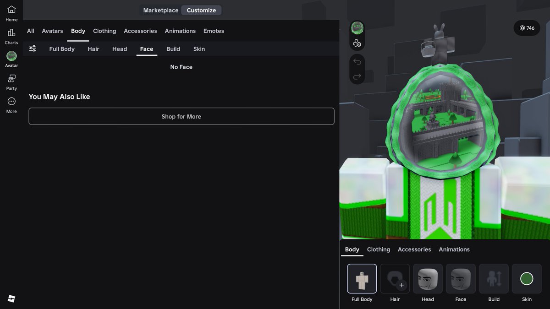Go to Home in the sidebar

11,13
